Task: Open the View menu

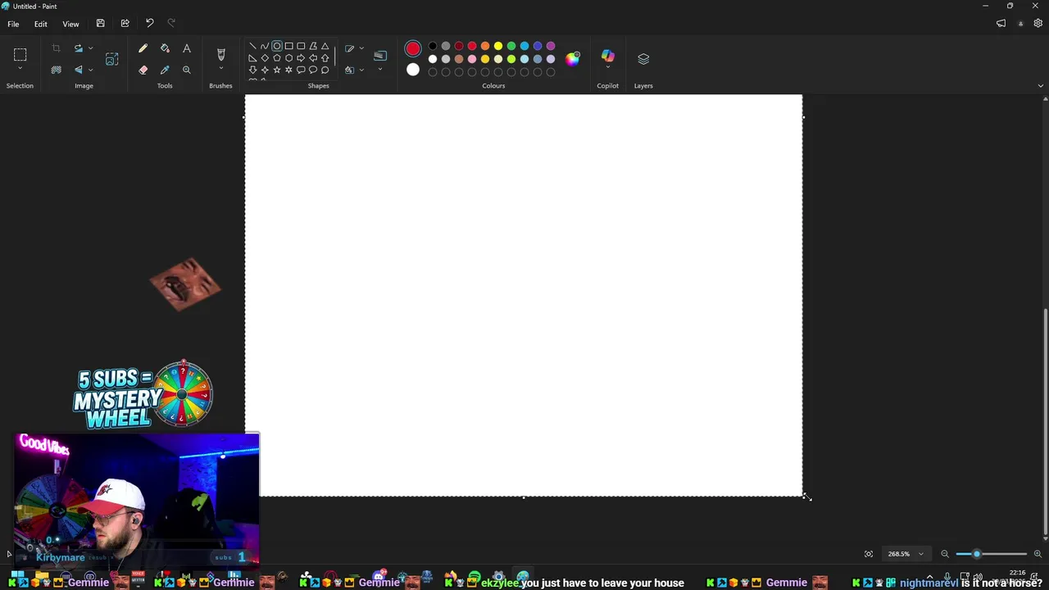Action: 70,24
